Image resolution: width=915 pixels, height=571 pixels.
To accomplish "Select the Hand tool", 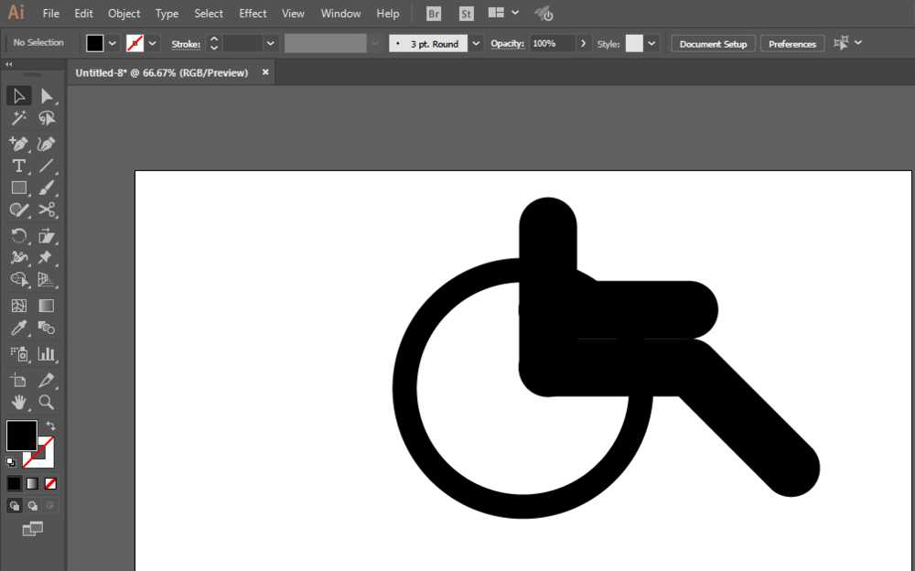I will [18, 402].
